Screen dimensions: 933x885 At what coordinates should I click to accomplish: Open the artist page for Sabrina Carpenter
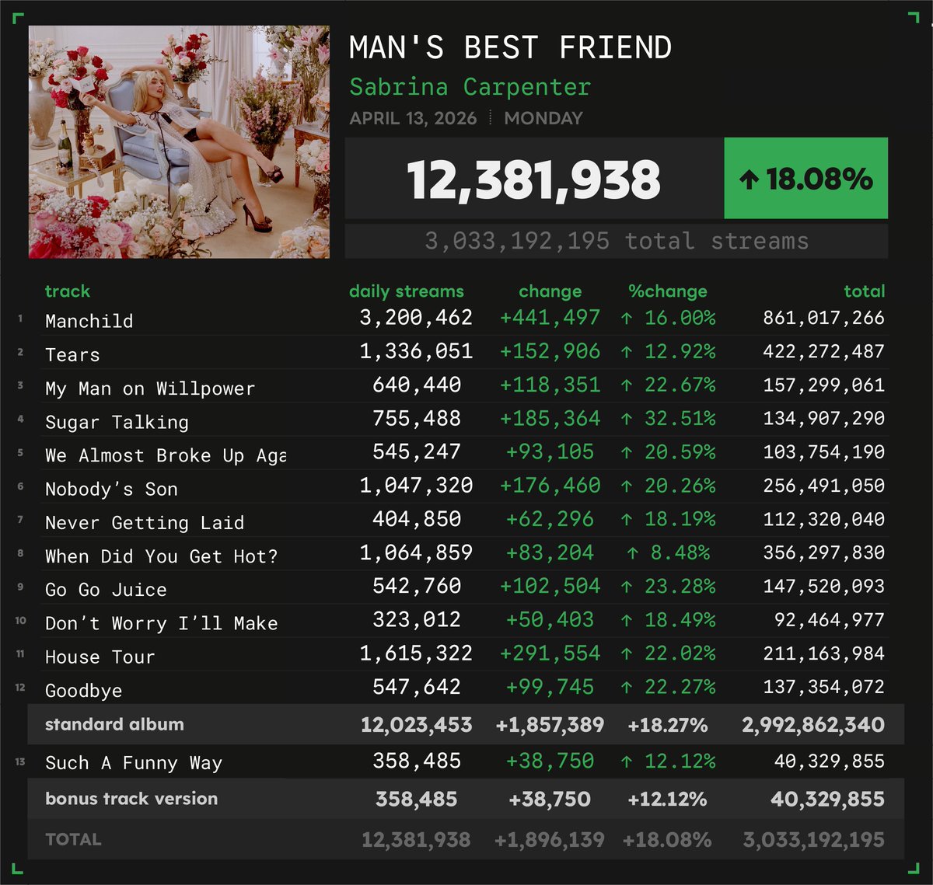tap(470, 86)
